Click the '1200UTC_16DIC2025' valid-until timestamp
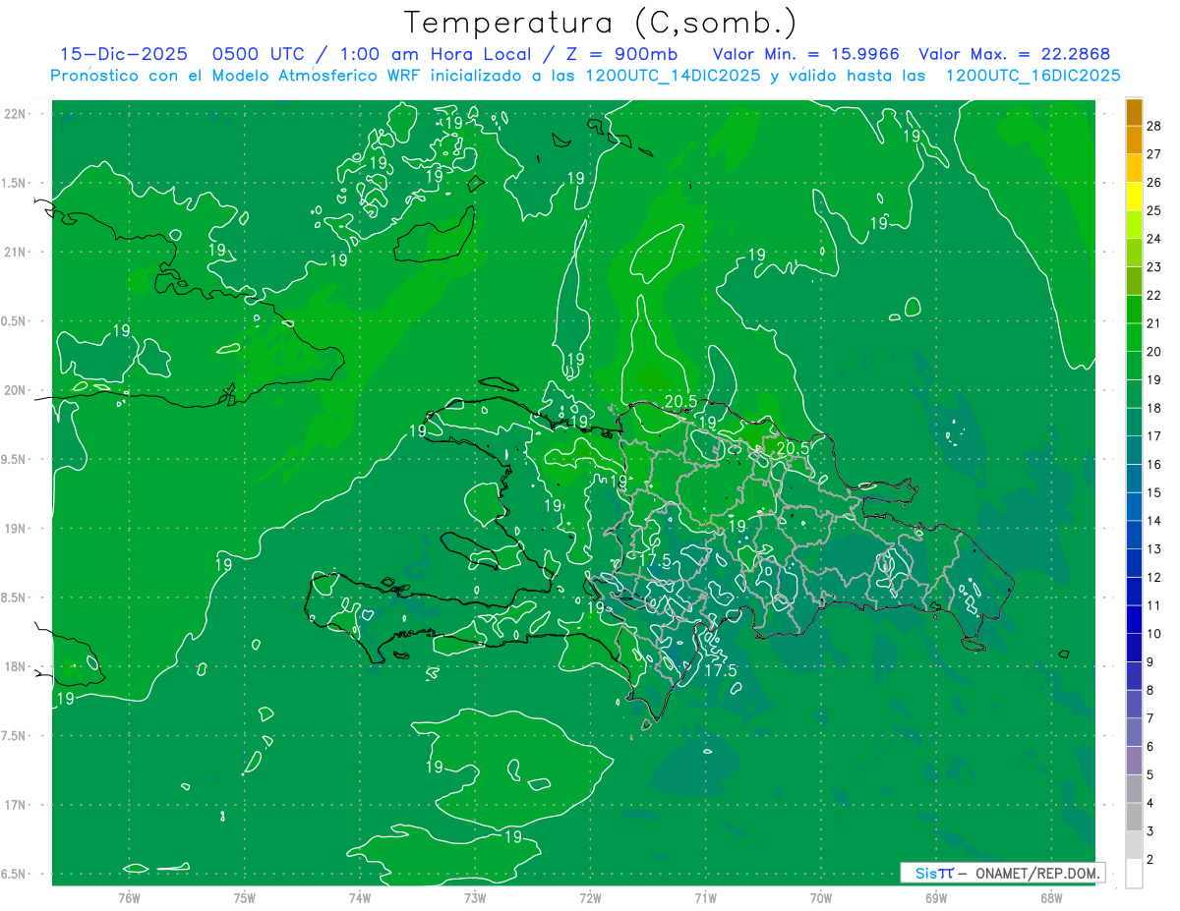Image resolution: width=1180 pixels, height=911 pixels. pyautogui.click(x=1033, y=76)
